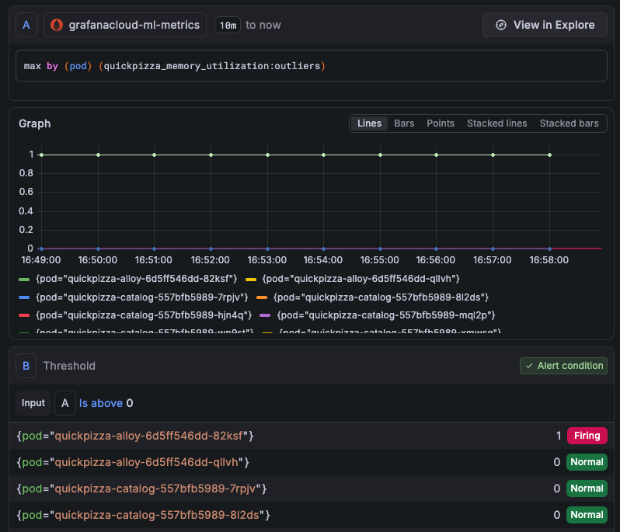Switch graph to Stacked bars view

pos(569,123)
